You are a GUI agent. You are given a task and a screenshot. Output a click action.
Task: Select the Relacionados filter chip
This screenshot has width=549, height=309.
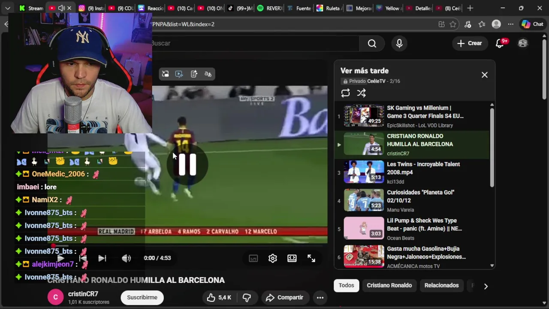pos(441,285)
